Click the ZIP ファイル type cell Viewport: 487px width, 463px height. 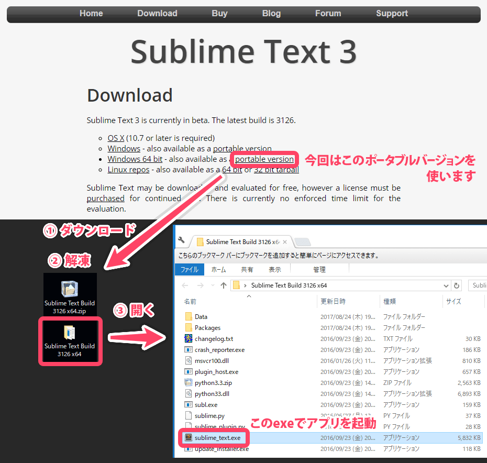(x=397, y=383)
